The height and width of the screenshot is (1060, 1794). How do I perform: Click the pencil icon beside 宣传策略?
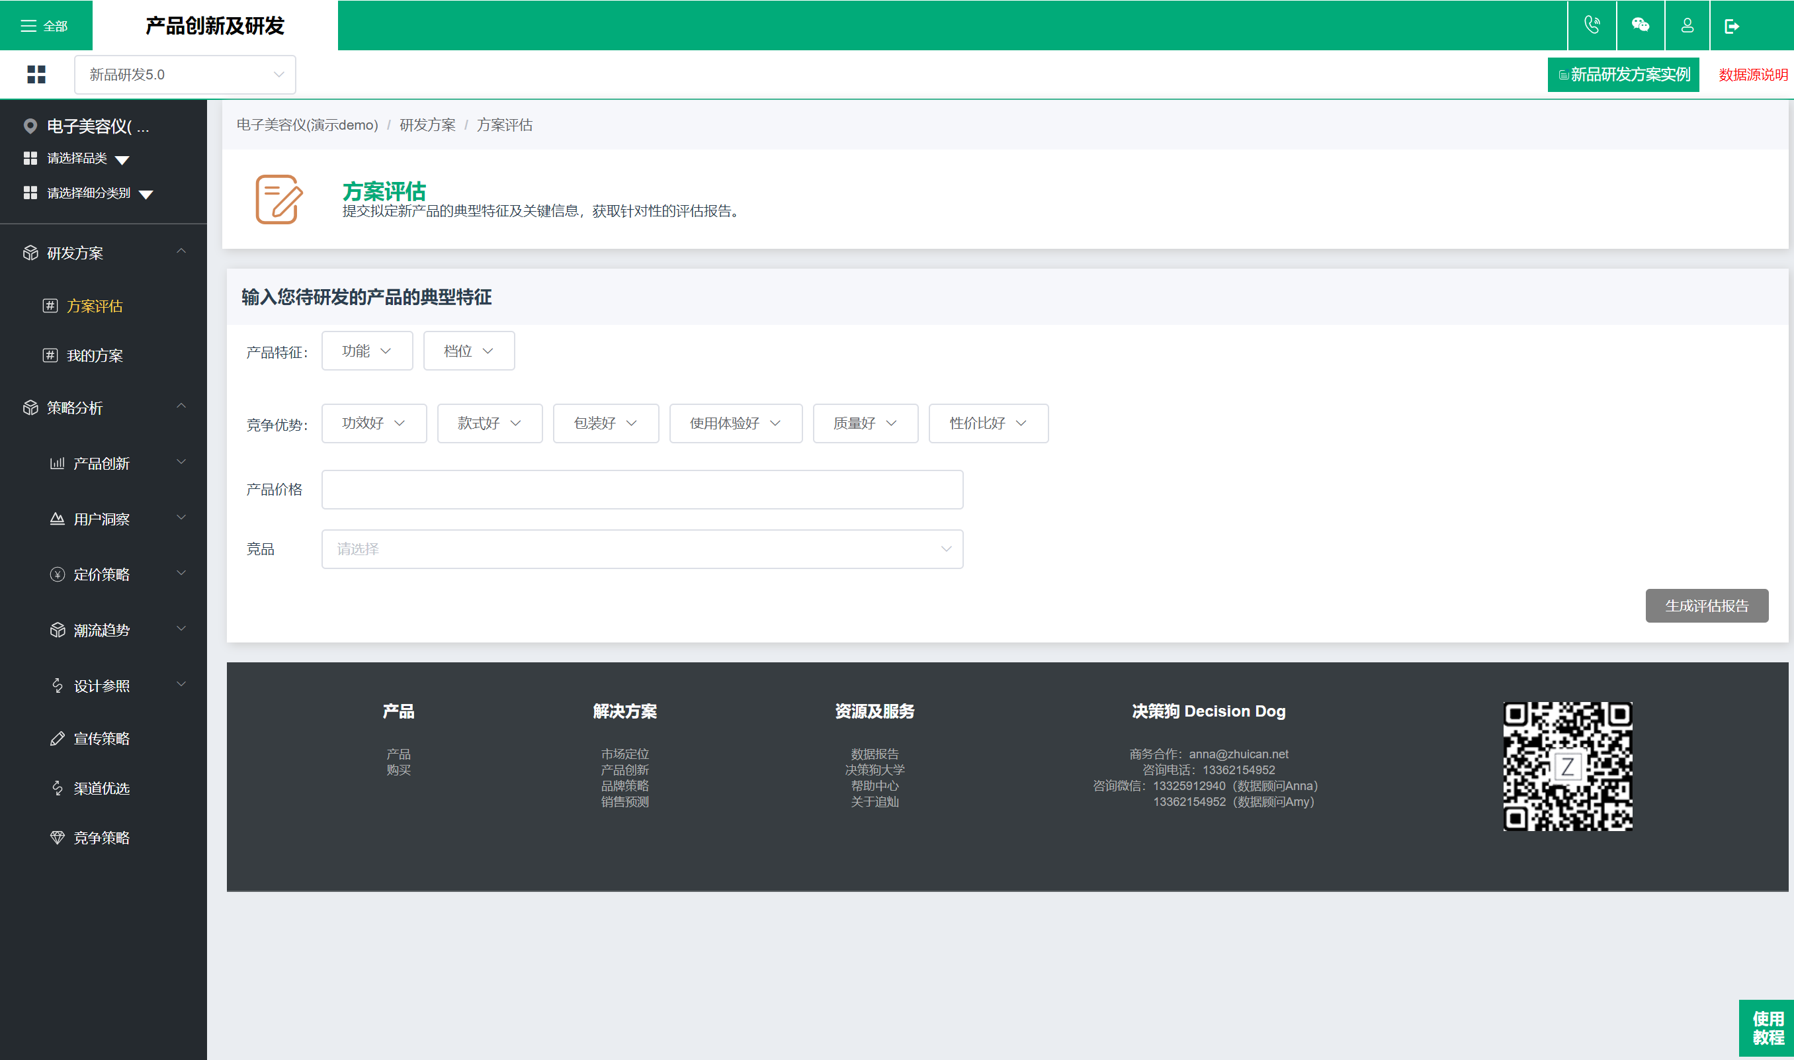pyautogui.click(x=57, y=738)
